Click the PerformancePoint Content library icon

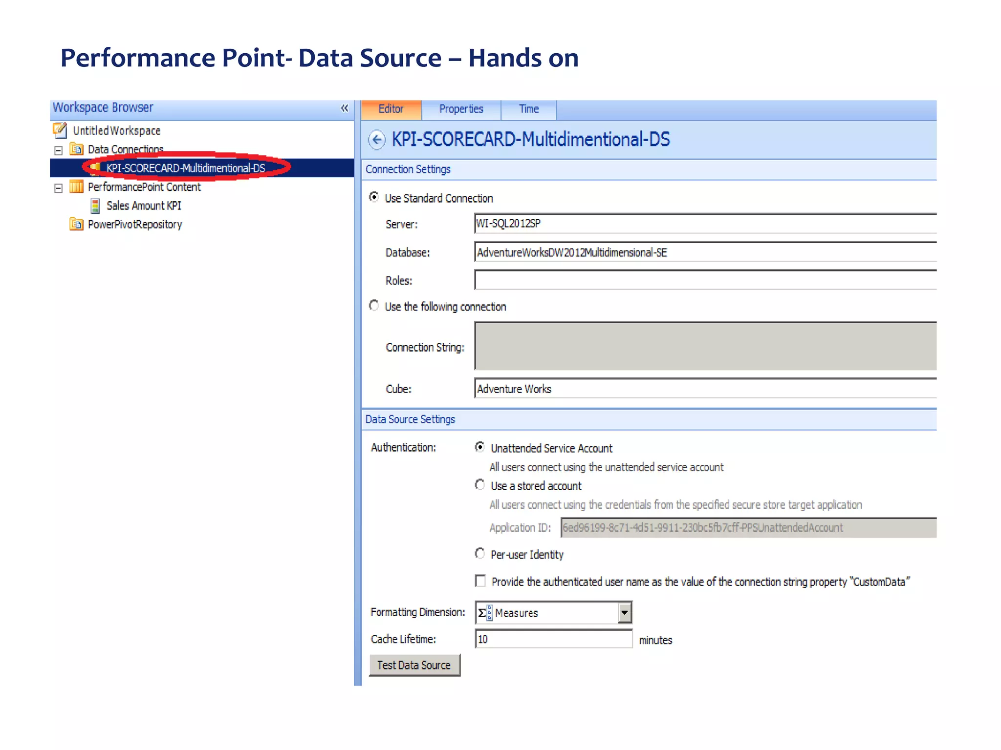(x=76, y=187)
